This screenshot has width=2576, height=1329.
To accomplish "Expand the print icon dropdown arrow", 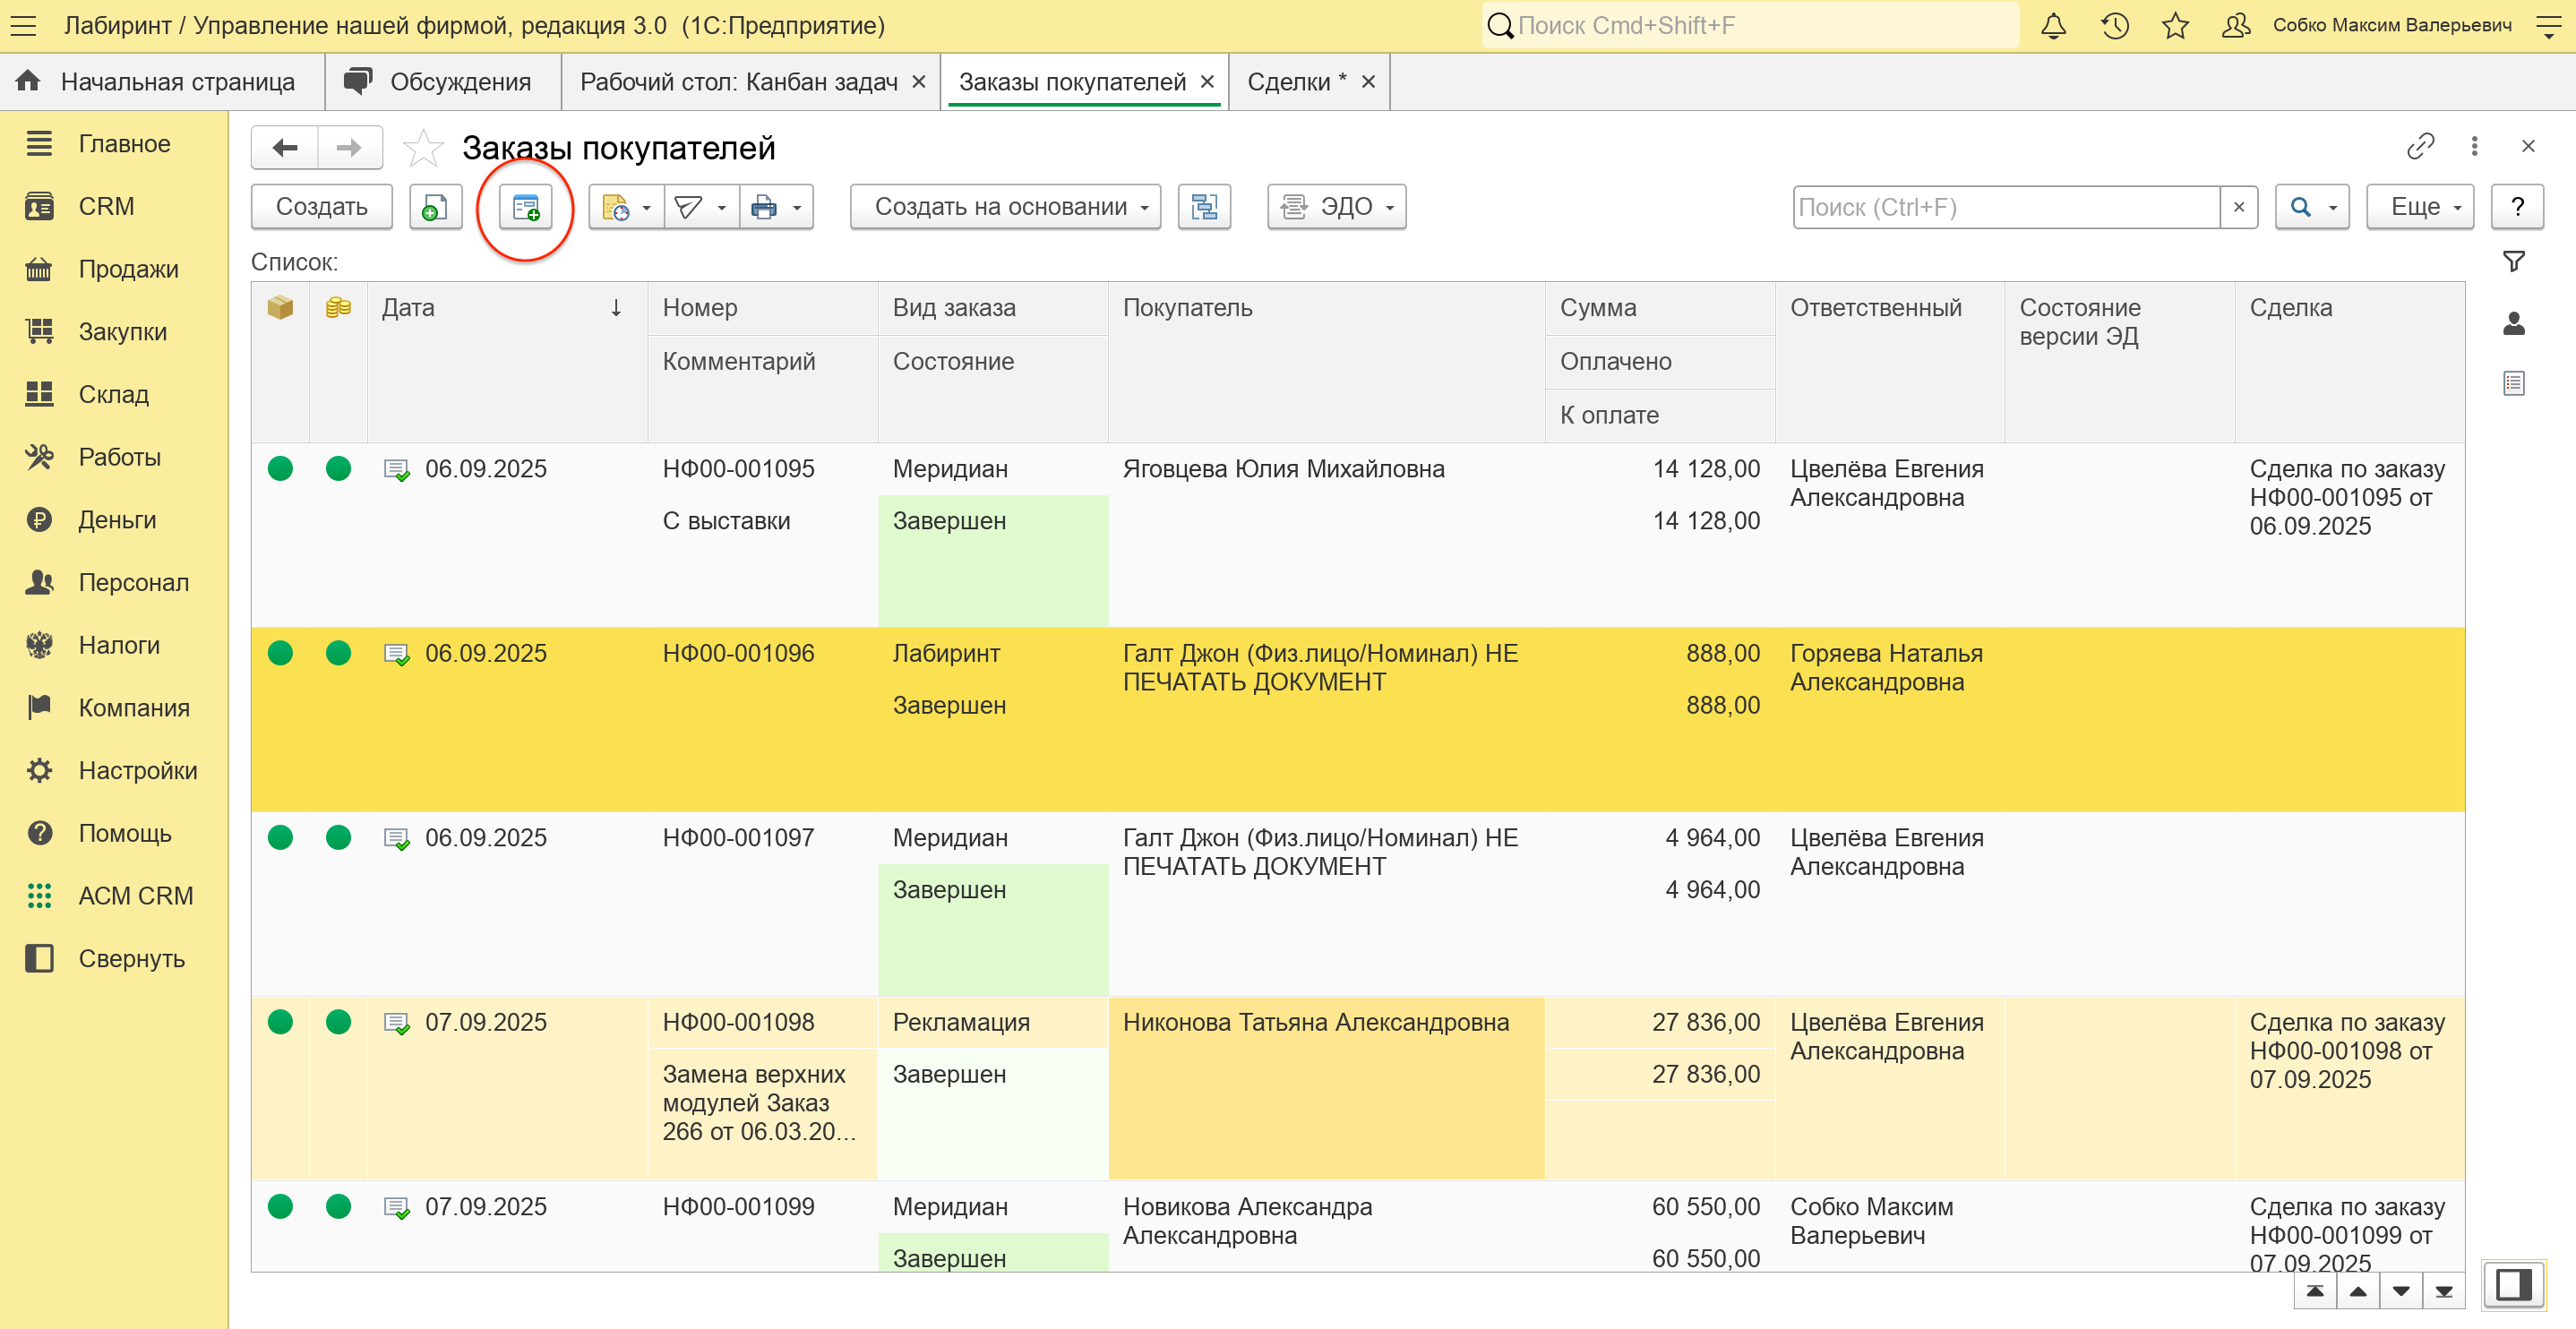I will (797, 208).
